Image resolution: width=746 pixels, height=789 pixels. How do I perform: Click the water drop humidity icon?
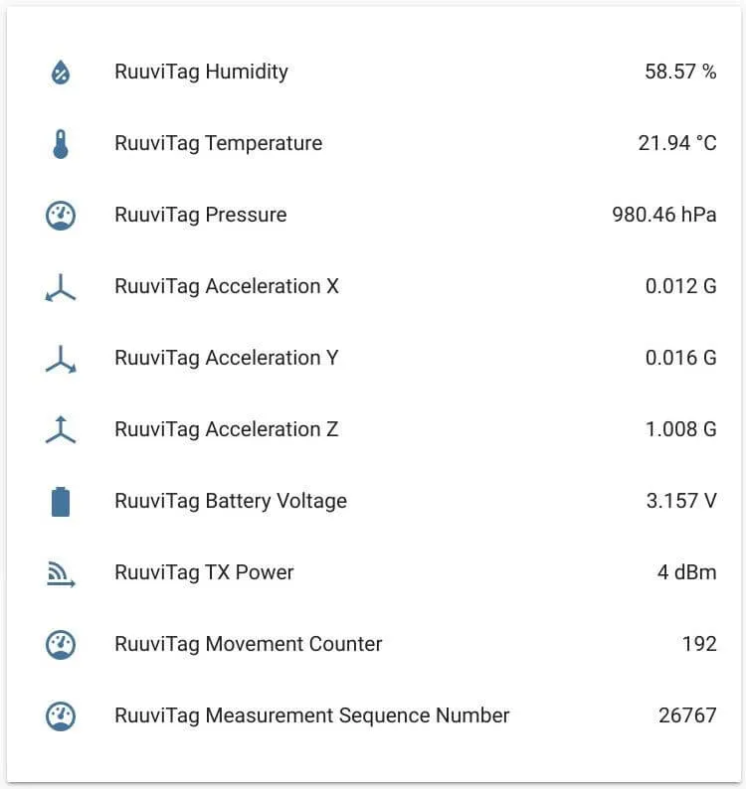point(61,72)
